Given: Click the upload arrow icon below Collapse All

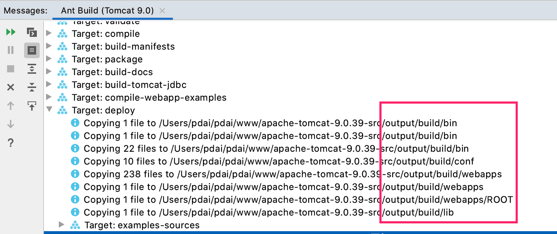Looking at the screenshot, I should [x=32, y=106].
